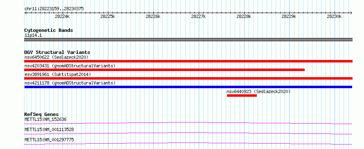364x149 pixels.
Task: Click the 28230k ruler tick label
Action: (334, 17)
